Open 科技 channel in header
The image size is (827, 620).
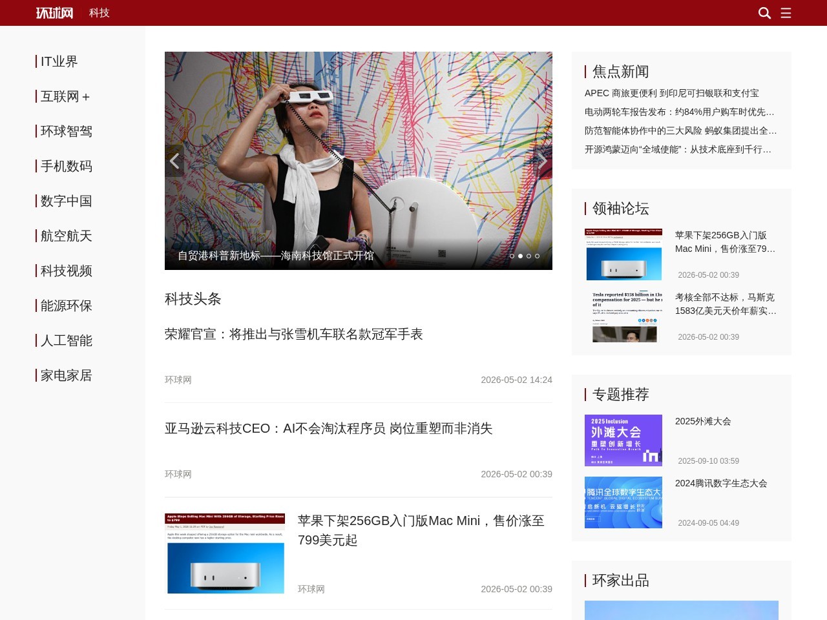click(99, 13)
